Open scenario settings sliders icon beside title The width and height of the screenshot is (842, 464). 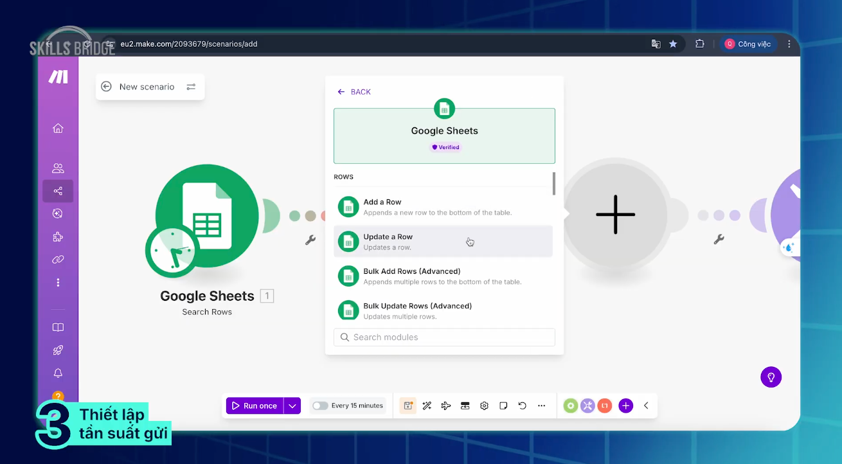tap(191, 87)
